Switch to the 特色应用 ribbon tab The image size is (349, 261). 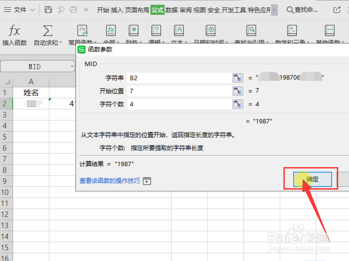coord(259,10)
